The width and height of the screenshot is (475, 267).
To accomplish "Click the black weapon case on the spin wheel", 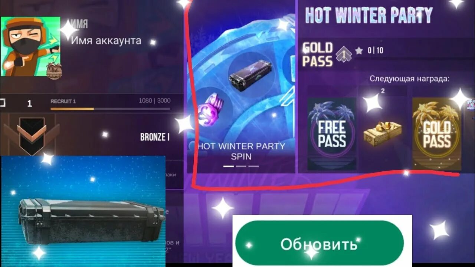I will tap(245, 75).
